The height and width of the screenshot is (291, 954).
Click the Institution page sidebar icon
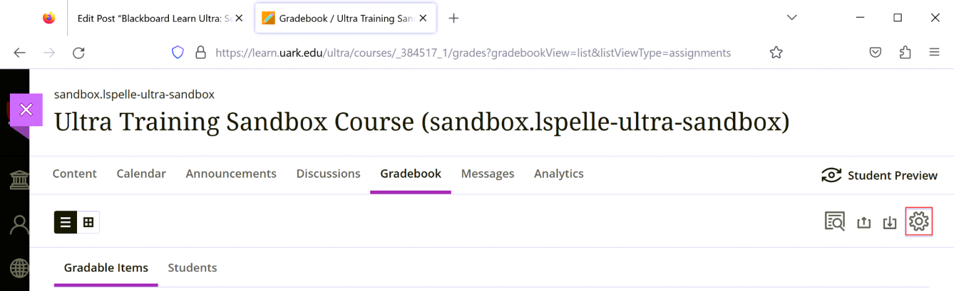tap(19, 181)
